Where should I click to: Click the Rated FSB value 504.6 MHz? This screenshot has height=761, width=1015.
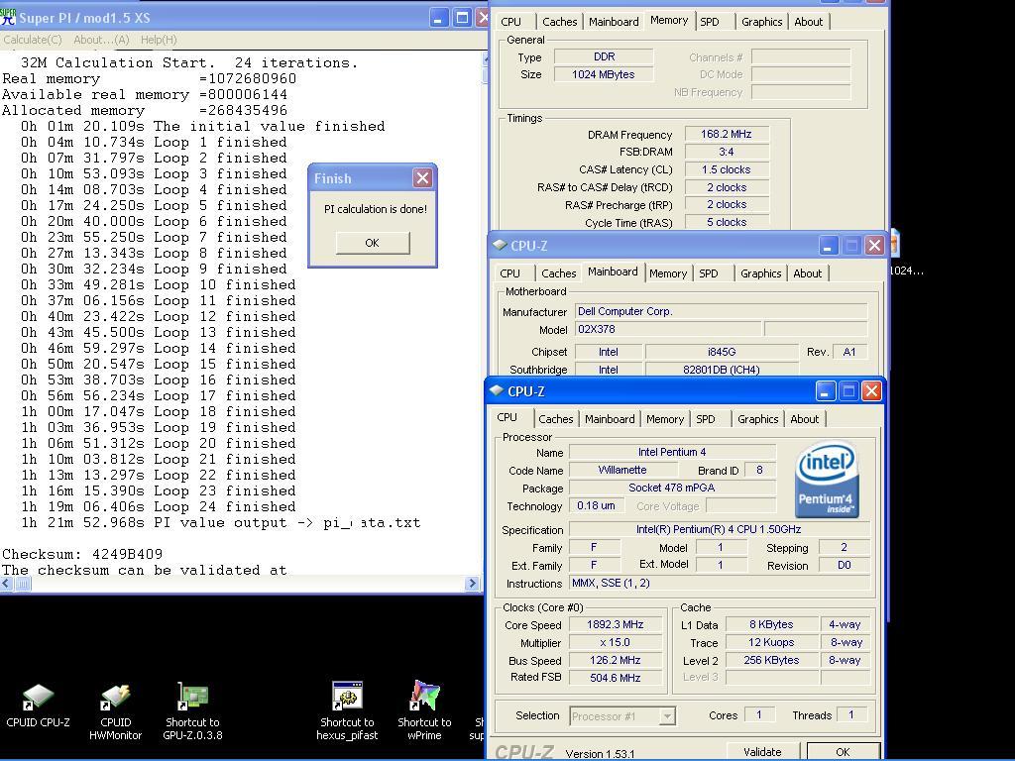point(615,678)
